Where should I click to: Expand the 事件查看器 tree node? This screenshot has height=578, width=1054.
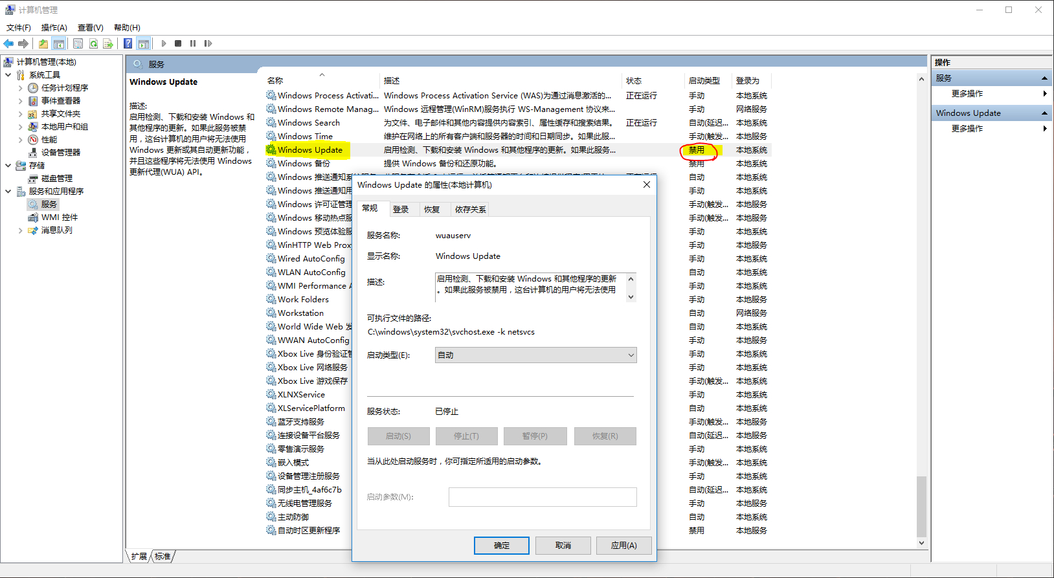tap(20, 101)
